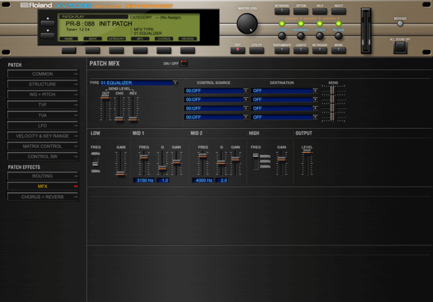The width and height of the screenshot is (433, 302).
Task: Click the Edit button
Action: pyautogui.click(x=237, y=51)
